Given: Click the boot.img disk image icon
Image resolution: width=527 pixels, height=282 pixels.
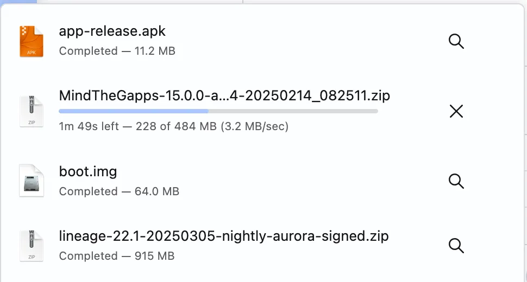Looking at the screenshot, I should [32, 181].
